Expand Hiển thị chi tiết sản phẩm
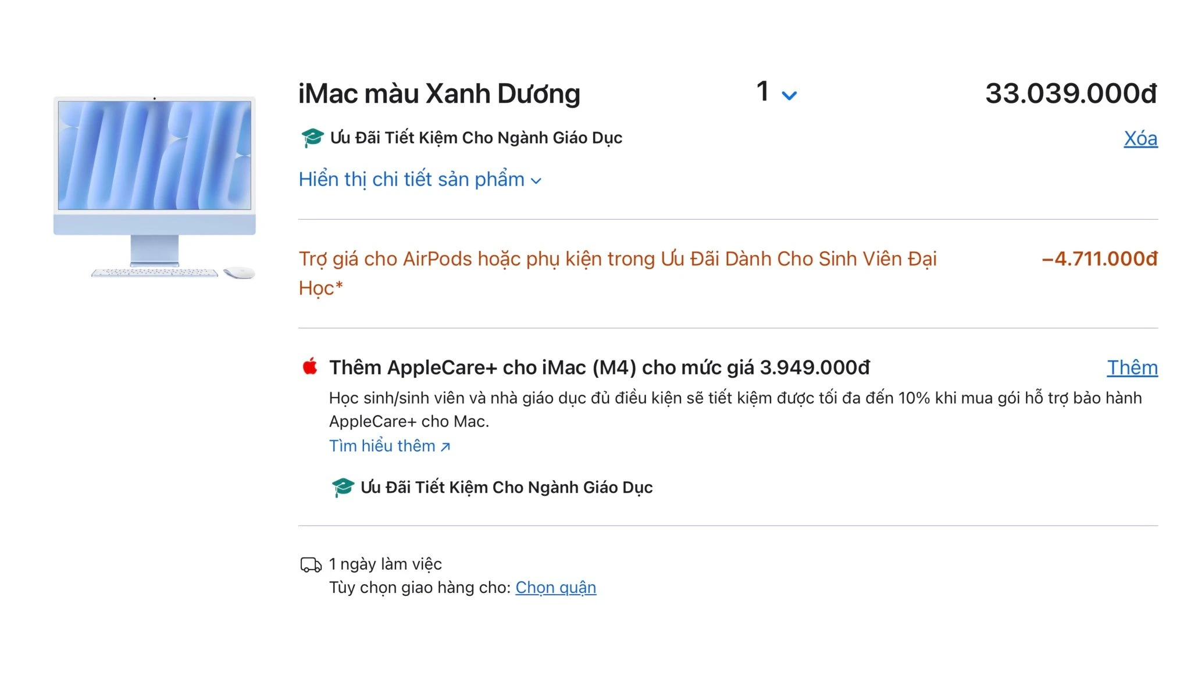Image resolution: width=1191 pixels, height=683 pixels. click(x=420, y=180)
